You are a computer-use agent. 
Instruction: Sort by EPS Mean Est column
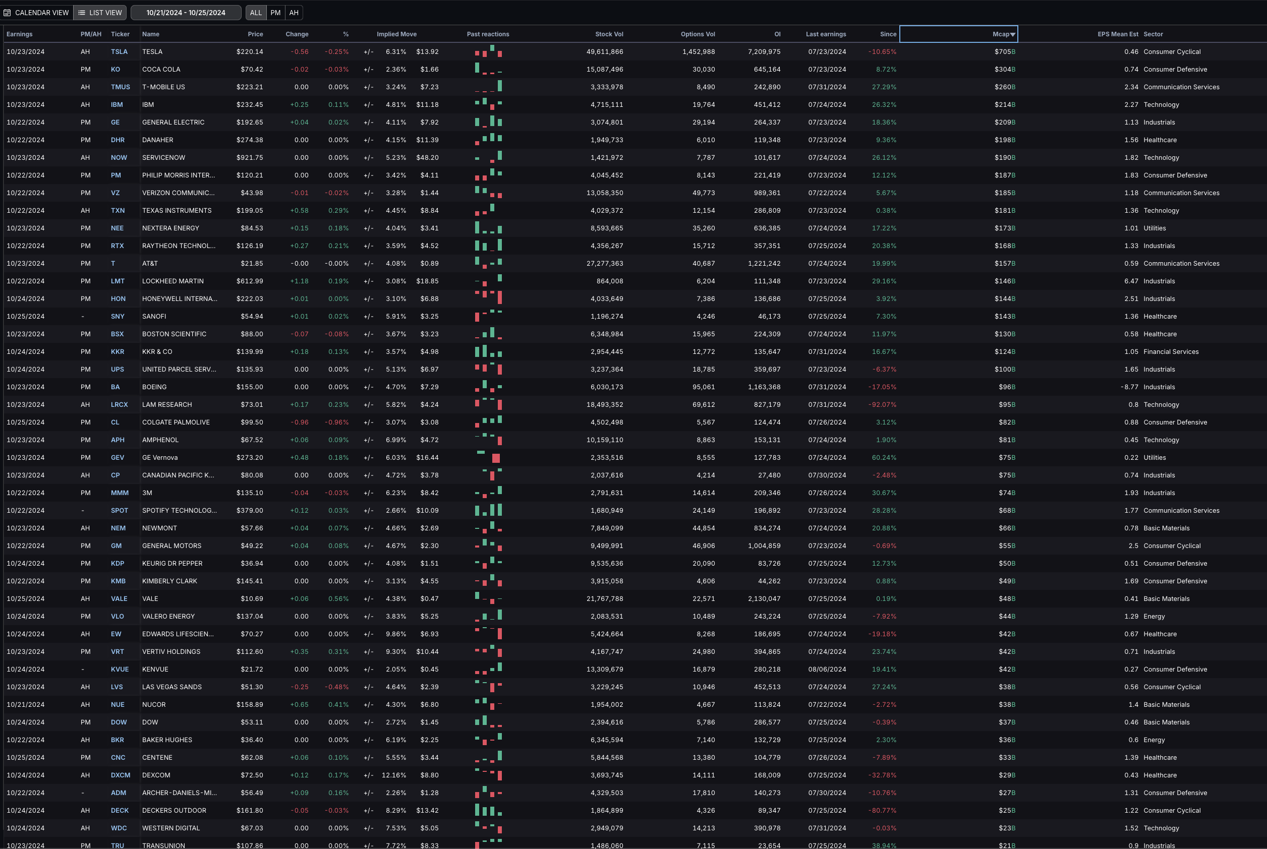tap(1118, 34)
